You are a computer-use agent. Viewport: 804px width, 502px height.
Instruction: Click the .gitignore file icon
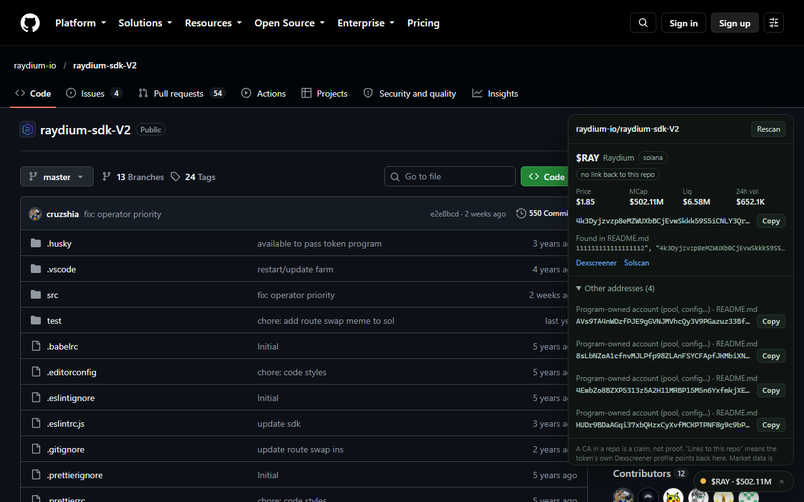(36, 449)
